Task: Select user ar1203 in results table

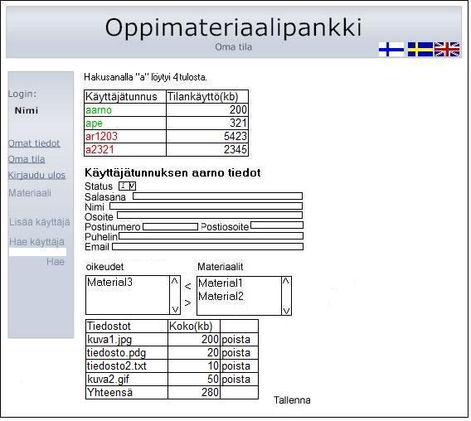Action: click(x=101, y=137)
